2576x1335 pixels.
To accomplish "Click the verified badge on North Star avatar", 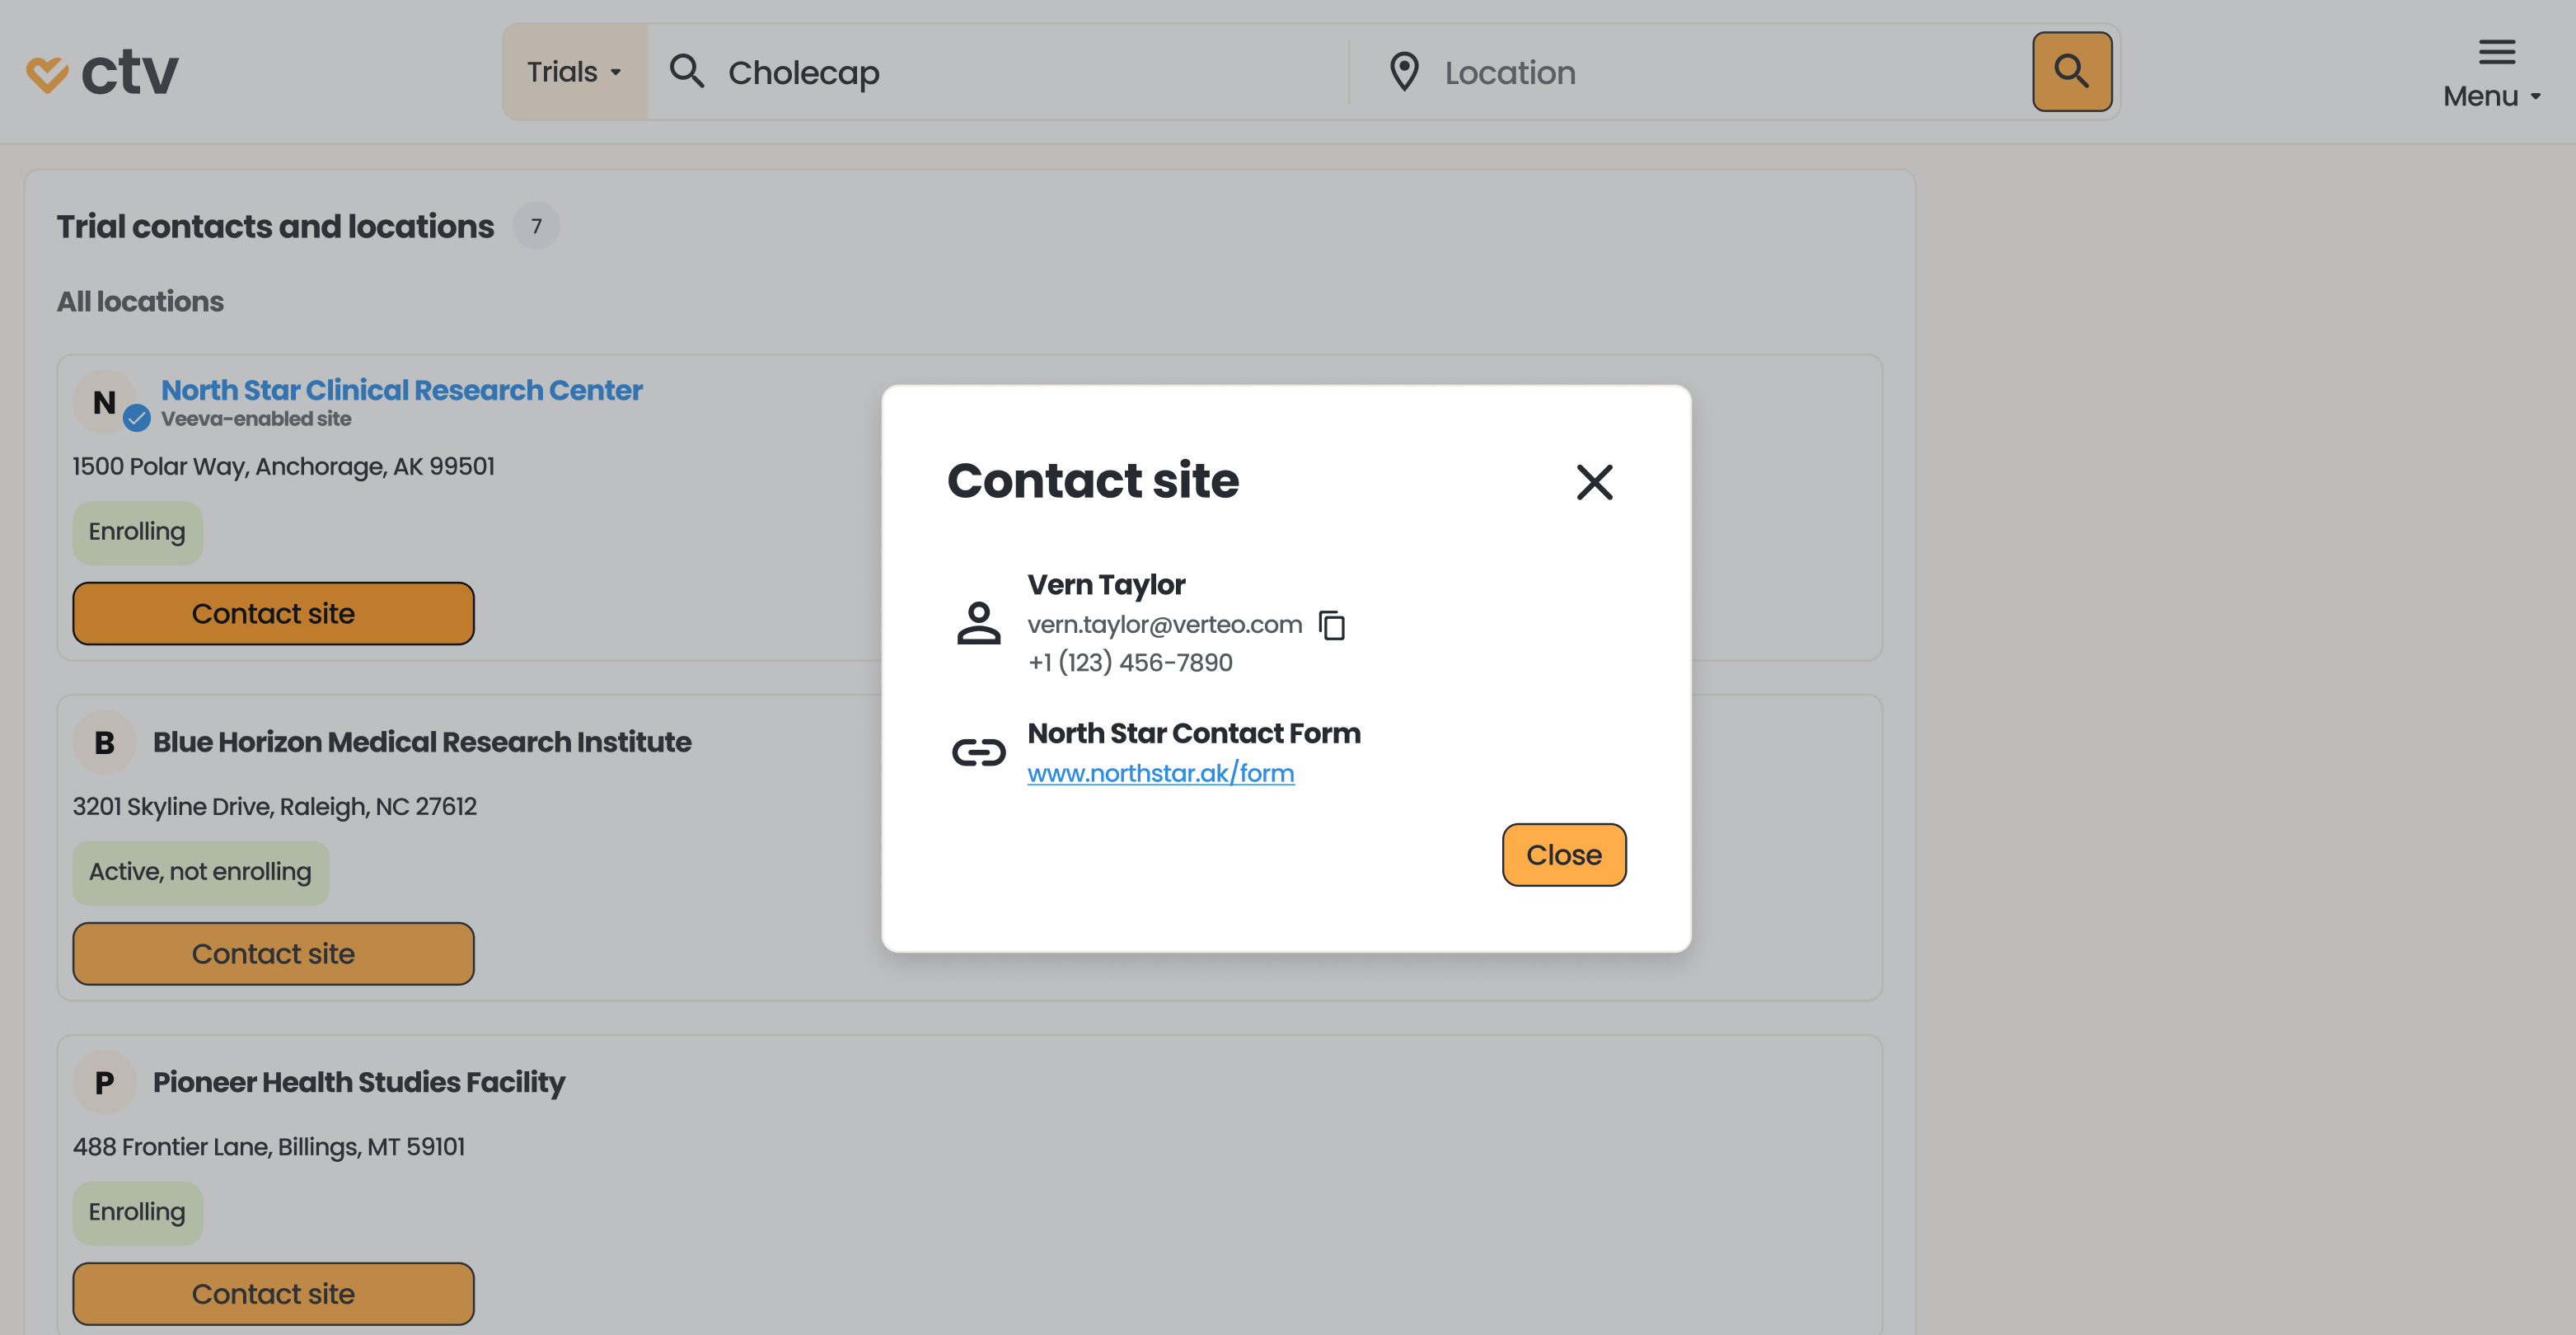I will pyautogui.click(x=137, y=418).
